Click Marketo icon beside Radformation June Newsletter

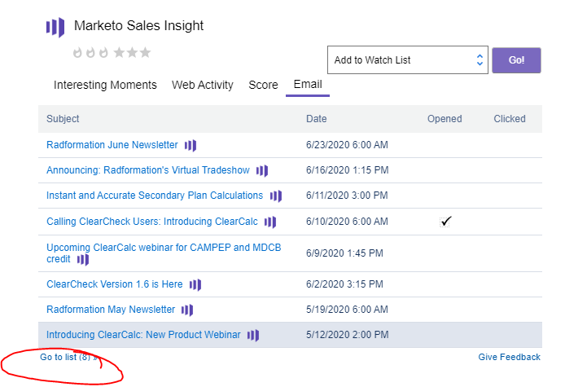[x=191, y=145]
